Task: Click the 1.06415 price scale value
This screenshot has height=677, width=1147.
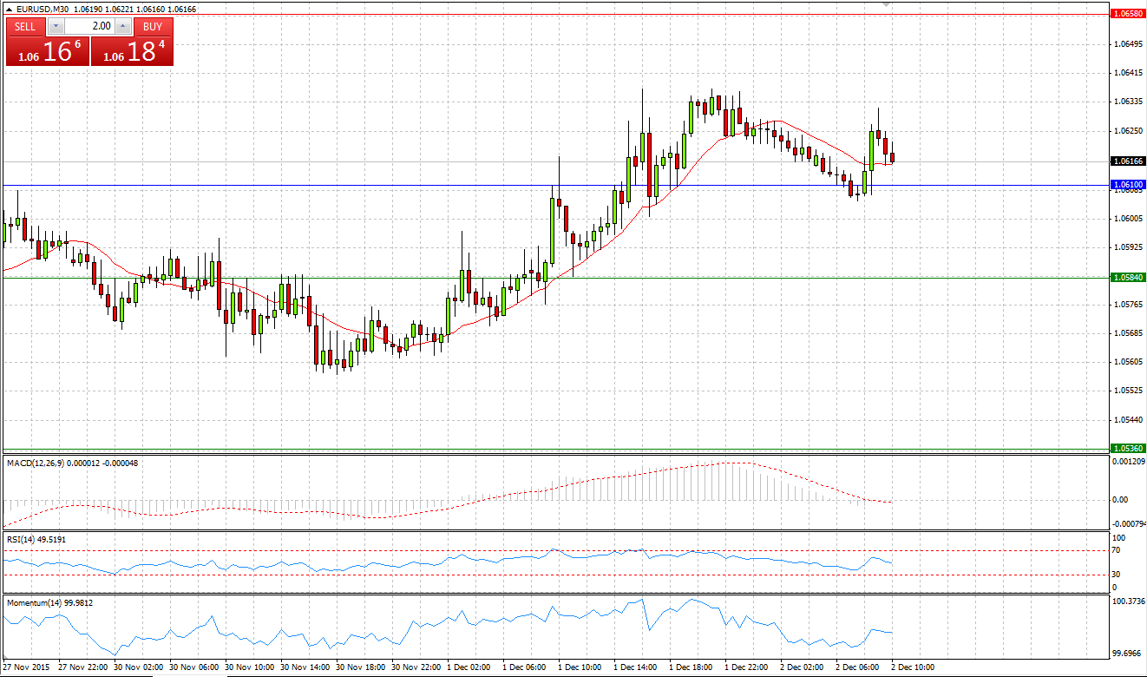Action: coord(1128,73)
